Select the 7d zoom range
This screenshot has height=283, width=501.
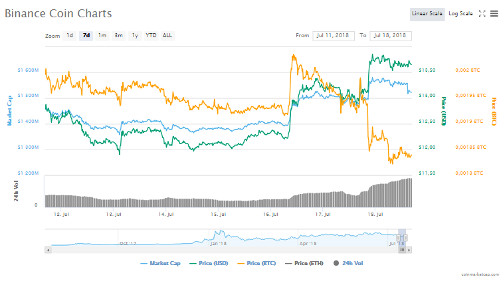point(86,36)
